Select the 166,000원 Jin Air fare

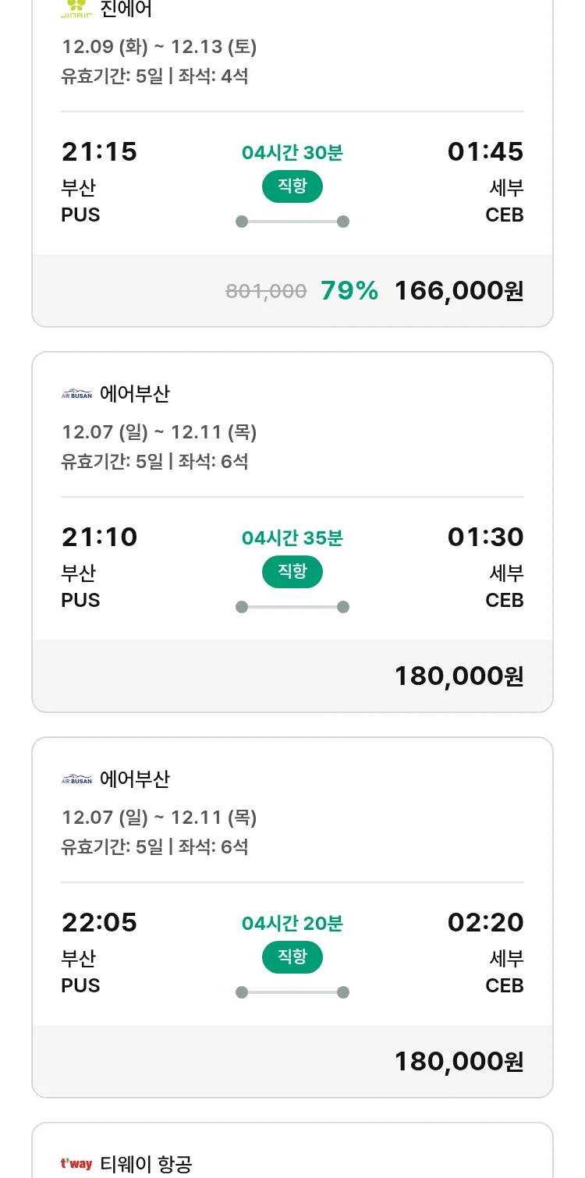point(459,291)
